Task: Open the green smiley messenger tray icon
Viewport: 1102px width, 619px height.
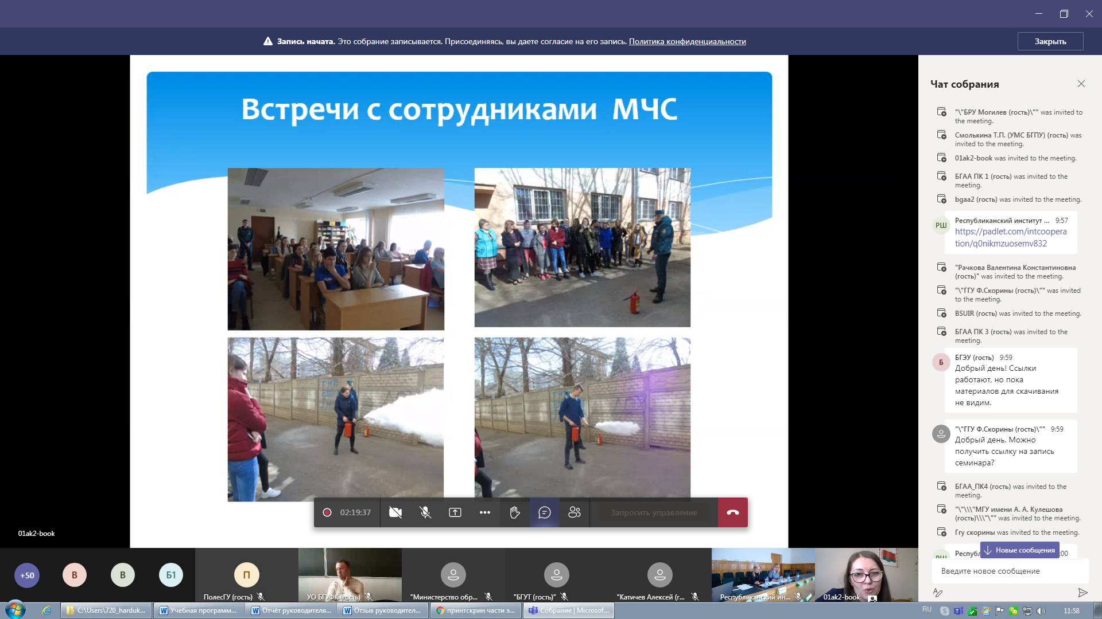Action: point(1014,611)
